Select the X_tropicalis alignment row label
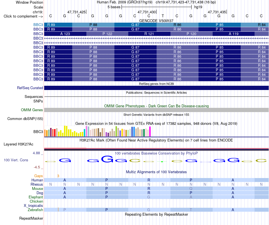This screenshot has height=225, width=269. point(33,206)
